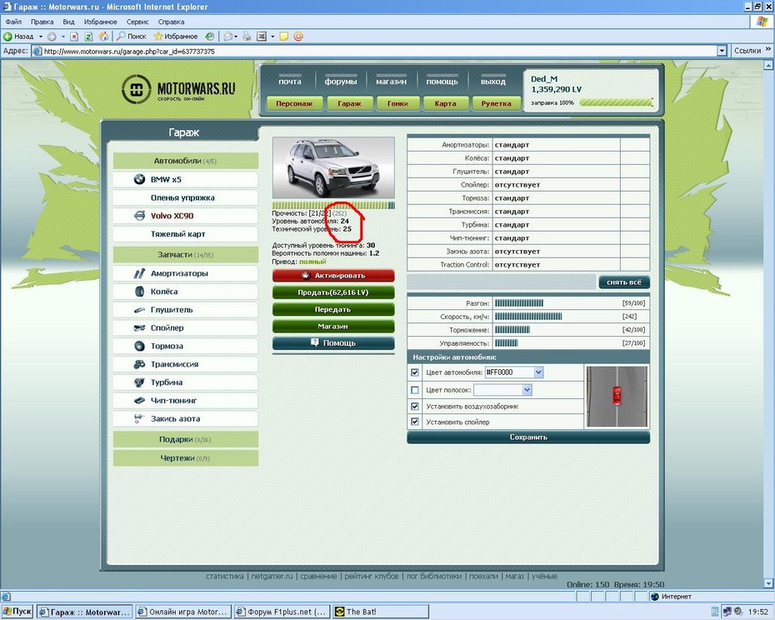The height and width of the screenshot is (620, 775).
Task: Click Спойлер parts icon
Action: tap(139, 327)
